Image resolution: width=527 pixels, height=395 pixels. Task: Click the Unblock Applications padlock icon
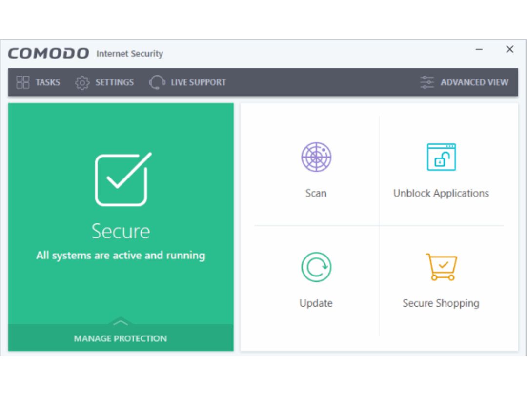coord(441,157)
